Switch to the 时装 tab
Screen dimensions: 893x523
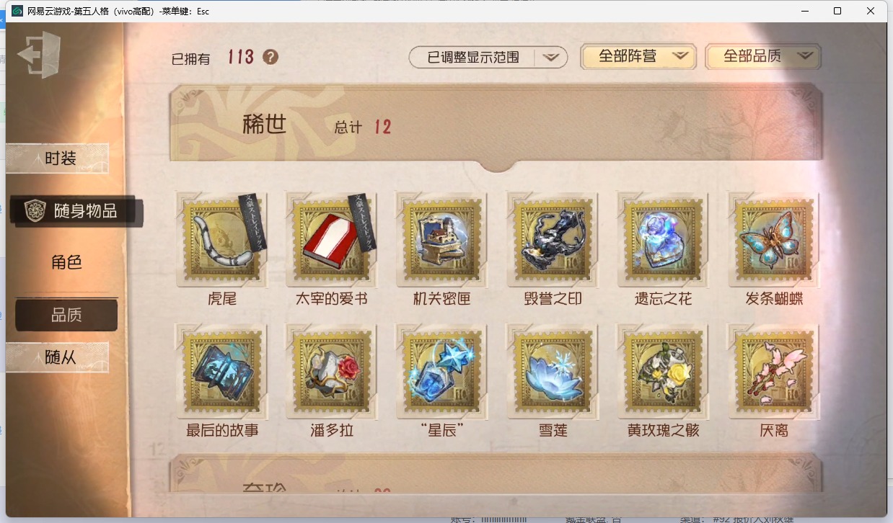[59, 158]
